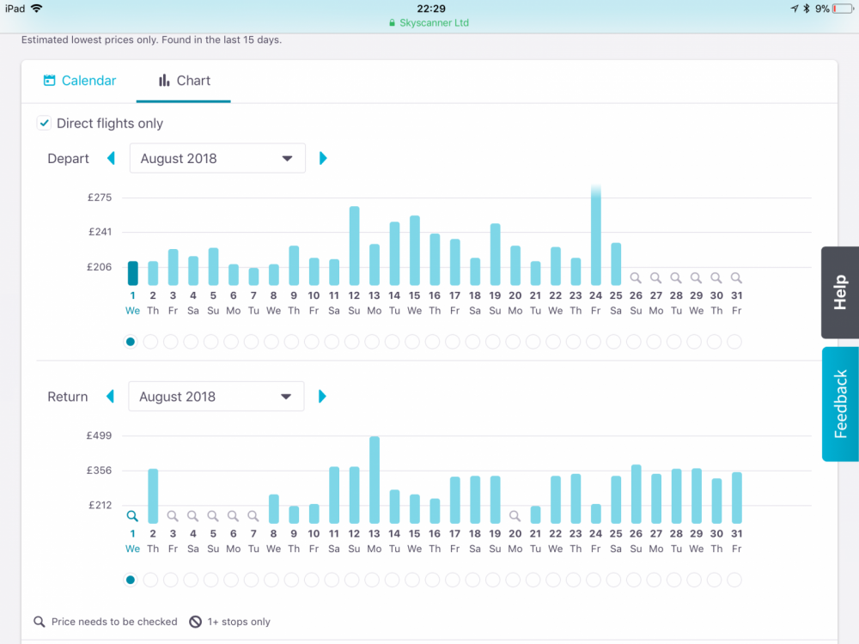This screenshot has height=644, width=859.
Task: Select return radio button for day 1
Action: coord(131,580)
